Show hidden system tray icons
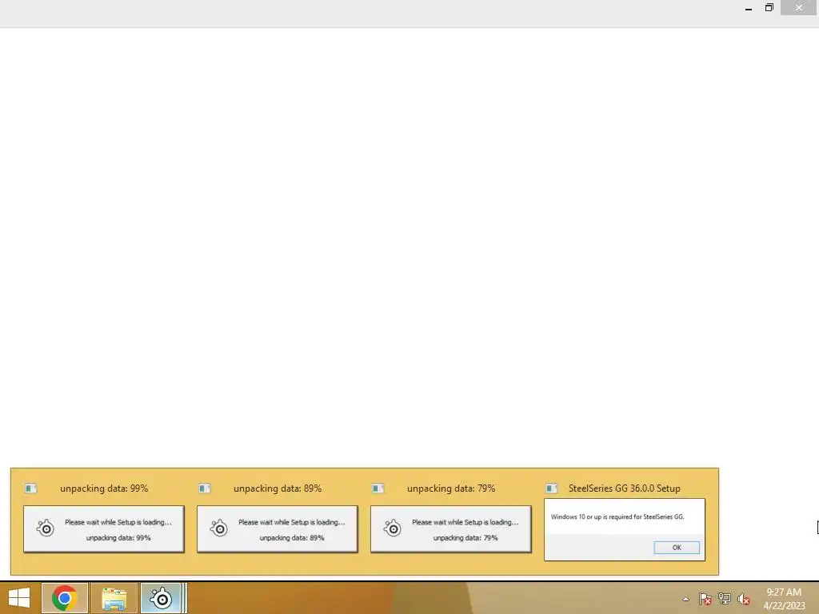819x614 pixels. coord(685,599)
